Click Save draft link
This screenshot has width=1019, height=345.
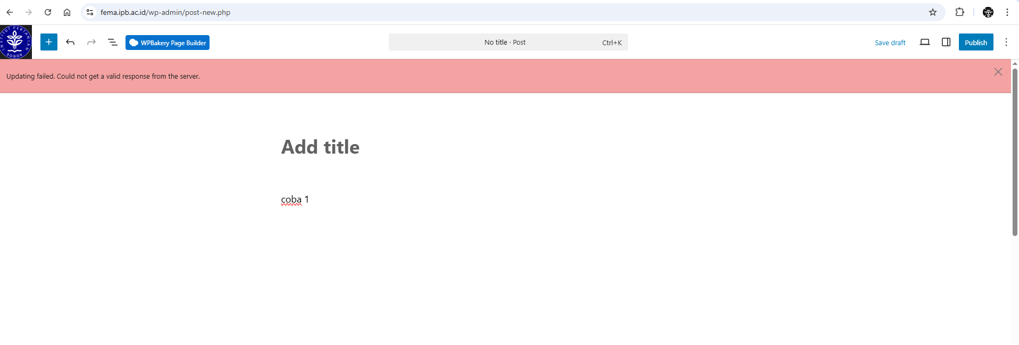point(890,43)
